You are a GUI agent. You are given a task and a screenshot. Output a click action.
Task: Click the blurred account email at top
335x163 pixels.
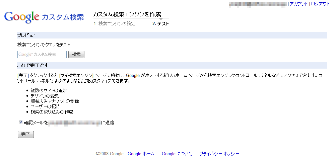258,4
